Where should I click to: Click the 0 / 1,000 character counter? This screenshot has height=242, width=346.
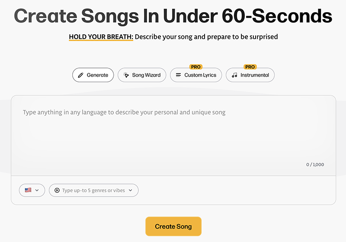(315, 165)
